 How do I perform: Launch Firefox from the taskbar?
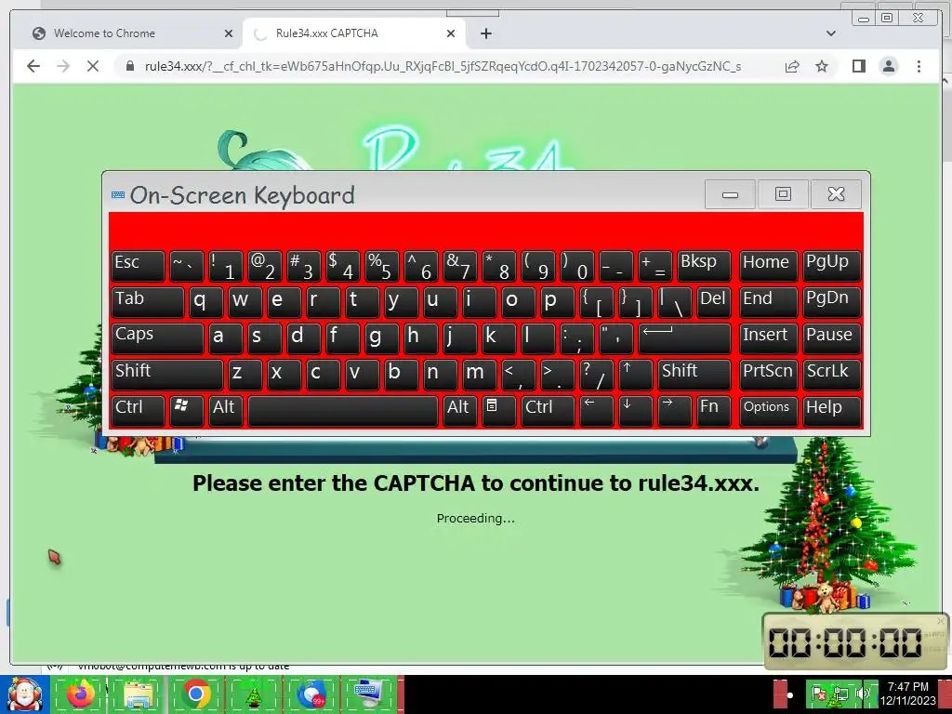[81, 694]
